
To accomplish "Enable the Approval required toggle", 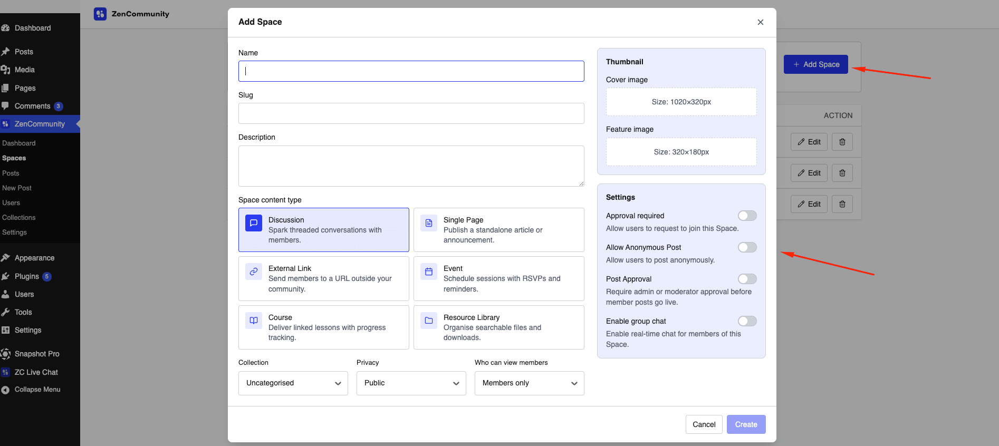I will (747, 216).
